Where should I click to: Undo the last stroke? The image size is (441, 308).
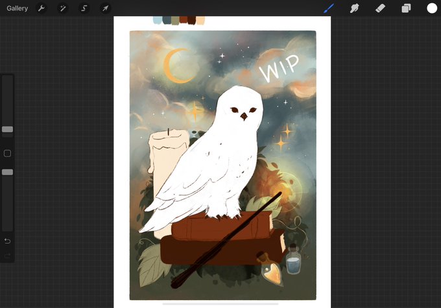point(8,241)
